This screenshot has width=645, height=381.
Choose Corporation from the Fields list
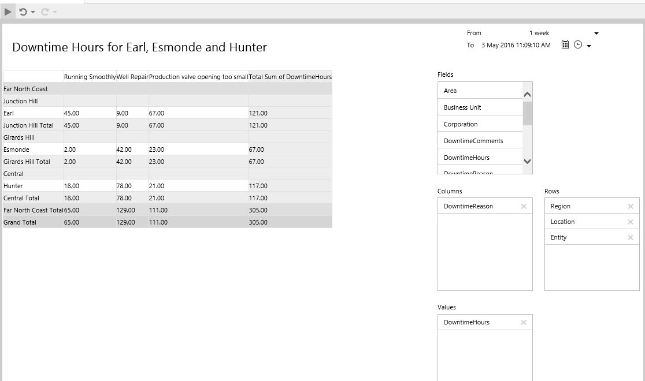pyautogui.click(x=461, y=124)
